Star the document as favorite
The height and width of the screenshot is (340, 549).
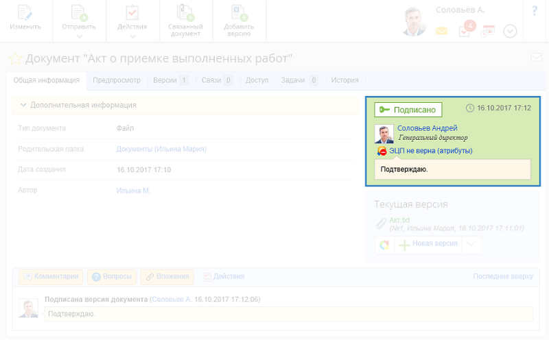click(14, 58)
